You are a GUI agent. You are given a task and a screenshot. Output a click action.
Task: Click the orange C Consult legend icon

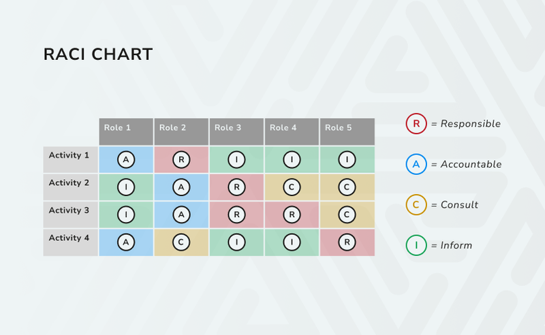tap(416, 205)
